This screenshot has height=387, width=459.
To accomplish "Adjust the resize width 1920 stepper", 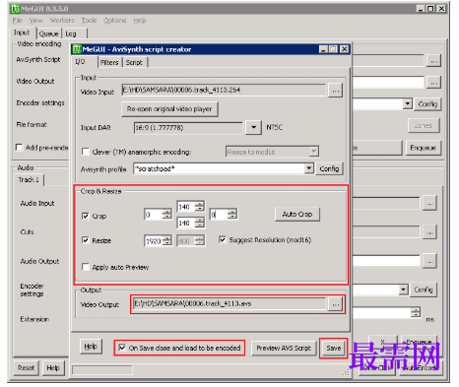I will click(166, 241).
